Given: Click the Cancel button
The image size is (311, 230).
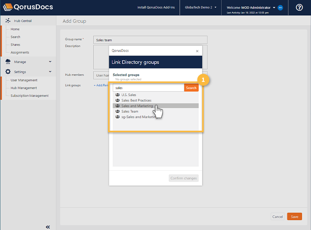Looking at the screenshot, I should pyautogui.click(x=278, y=216).
